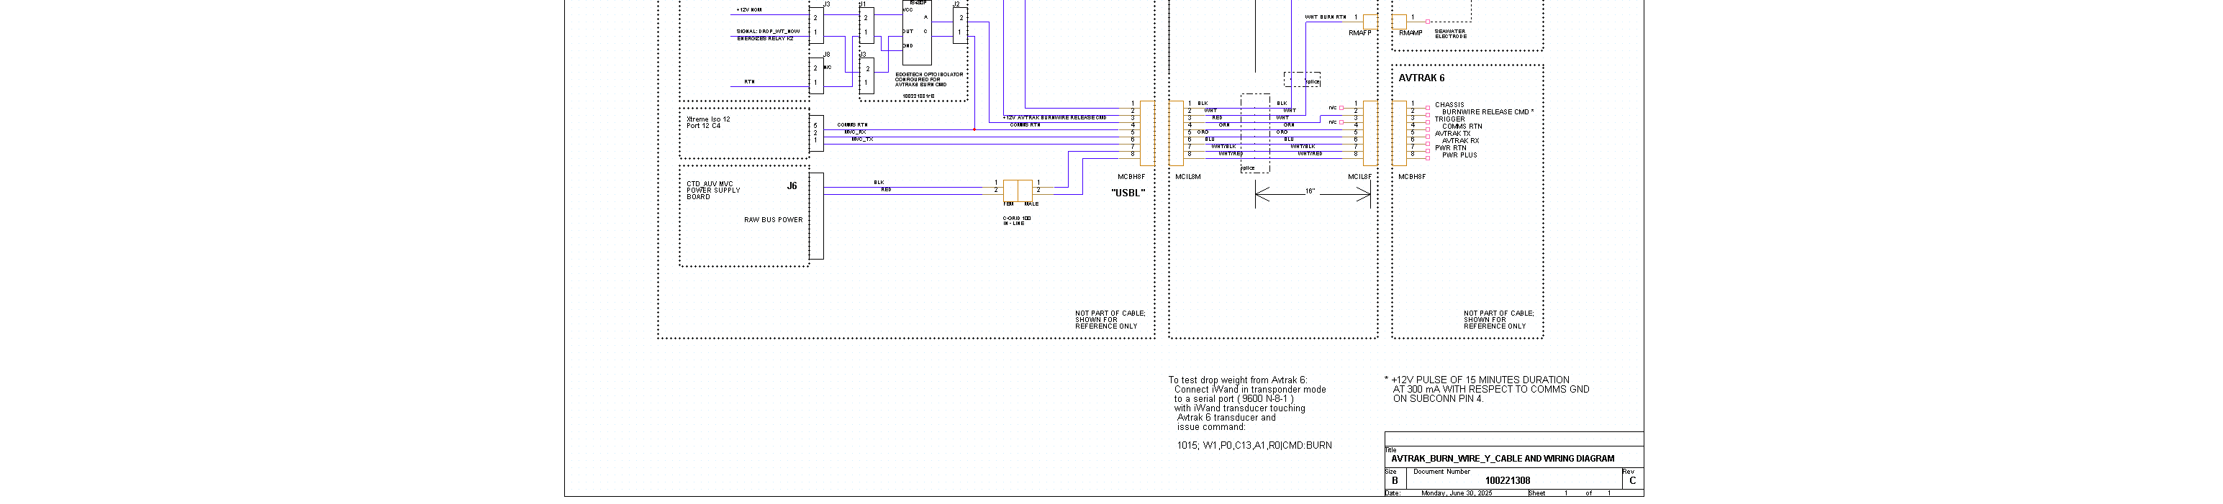2223x504 pixels.
Task: Select the 'RMAFP' connector label
Action: [1359, 33]
